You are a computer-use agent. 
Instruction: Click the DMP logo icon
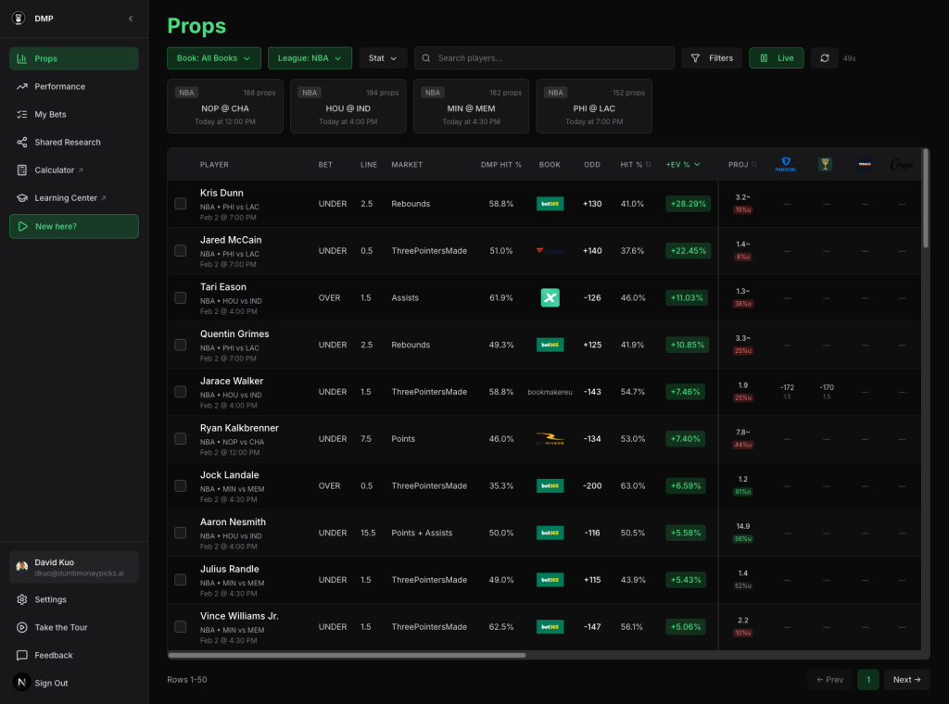(x=19, y=19)
